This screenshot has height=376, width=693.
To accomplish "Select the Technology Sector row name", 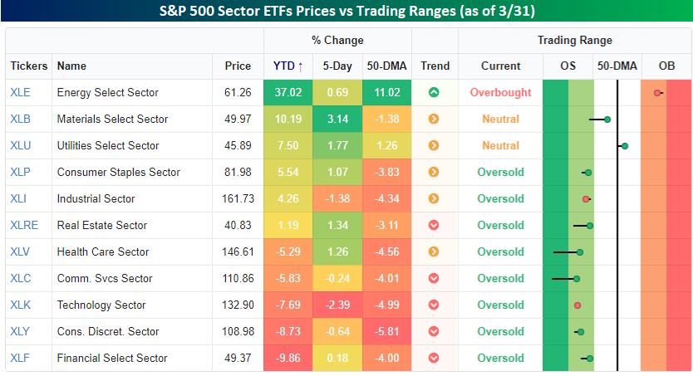I will [101, 305].
